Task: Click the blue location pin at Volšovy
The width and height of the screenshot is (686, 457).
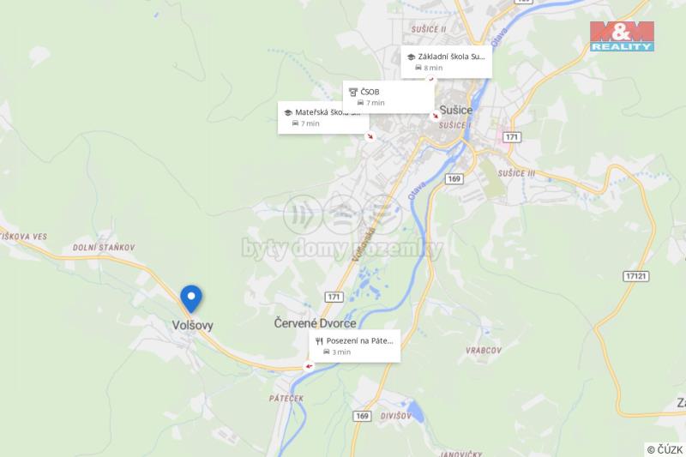Action: pyautogui.click(x=191, y=298)
